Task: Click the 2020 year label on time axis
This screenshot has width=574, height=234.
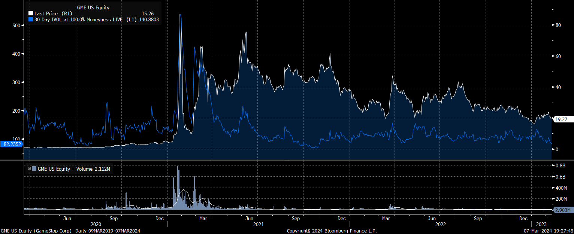Action: (96, 224)
